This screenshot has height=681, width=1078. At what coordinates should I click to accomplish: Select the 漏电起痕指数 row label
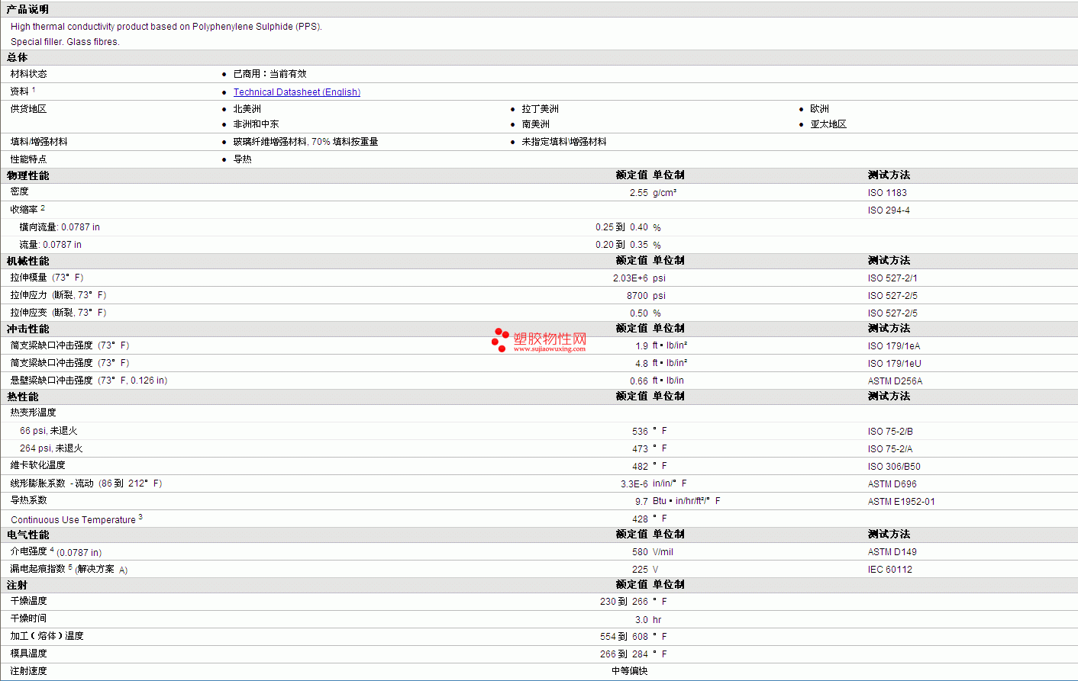click(69, 569)
